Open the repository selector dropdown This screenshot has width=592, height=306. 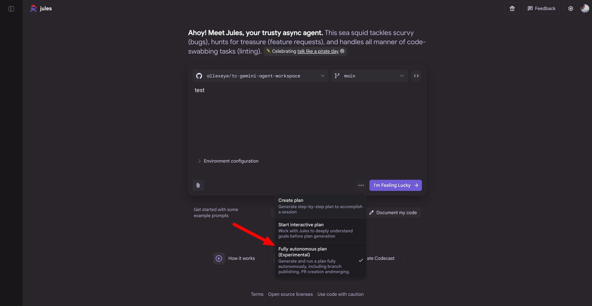260,76
